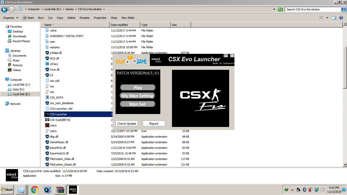Click the Desktop icon under Favorites
347x195 pixels.
(x=10, y=31)
